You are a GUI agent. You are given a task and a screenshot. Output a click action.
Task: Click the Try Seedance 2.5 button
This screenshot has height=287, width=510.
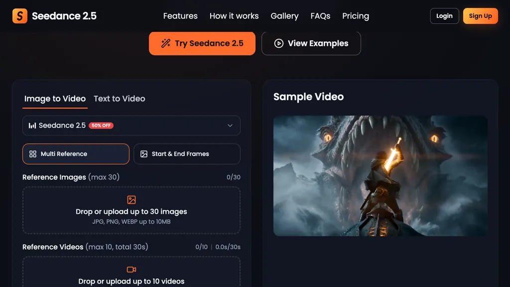click(x=202, y=43)
